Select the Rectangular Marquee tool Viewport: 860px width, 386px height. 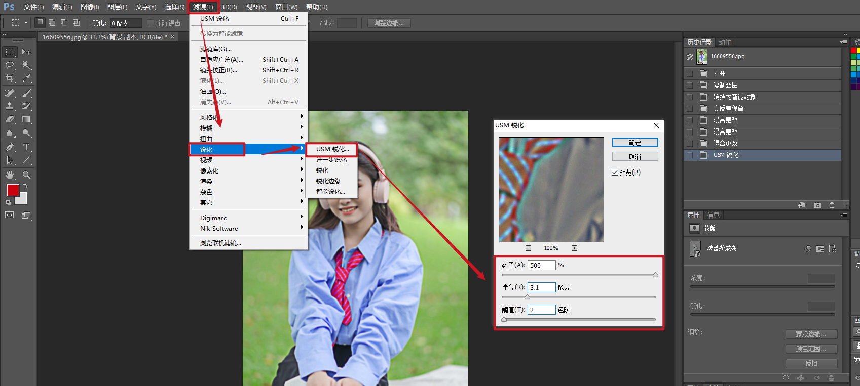pyautogui.click(x=10, y=52)
